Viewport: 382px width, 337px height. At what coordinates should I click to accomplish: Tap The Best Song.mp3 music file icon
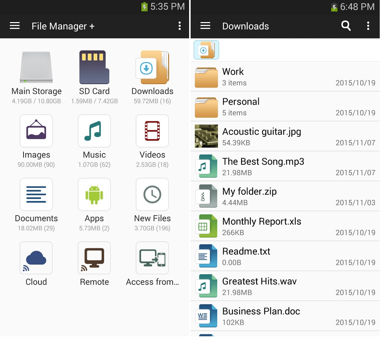[x=206, y=166]
